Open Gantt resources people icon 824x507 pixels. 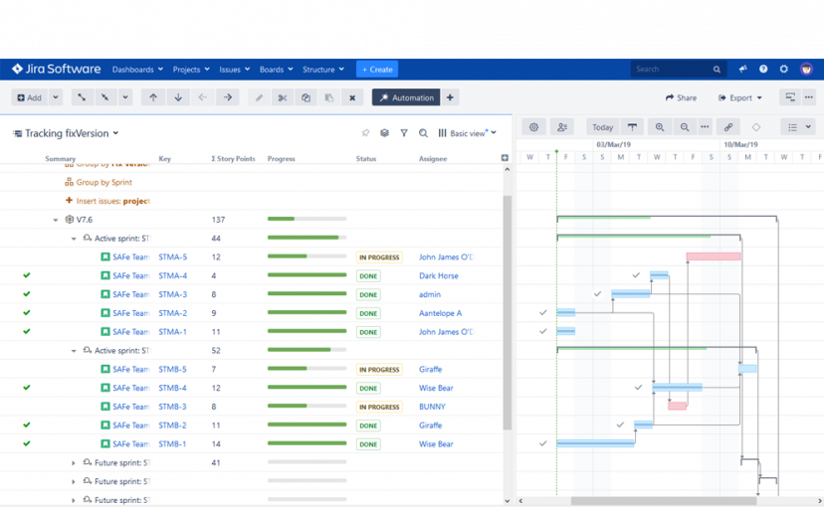click(x=562, y=127)
